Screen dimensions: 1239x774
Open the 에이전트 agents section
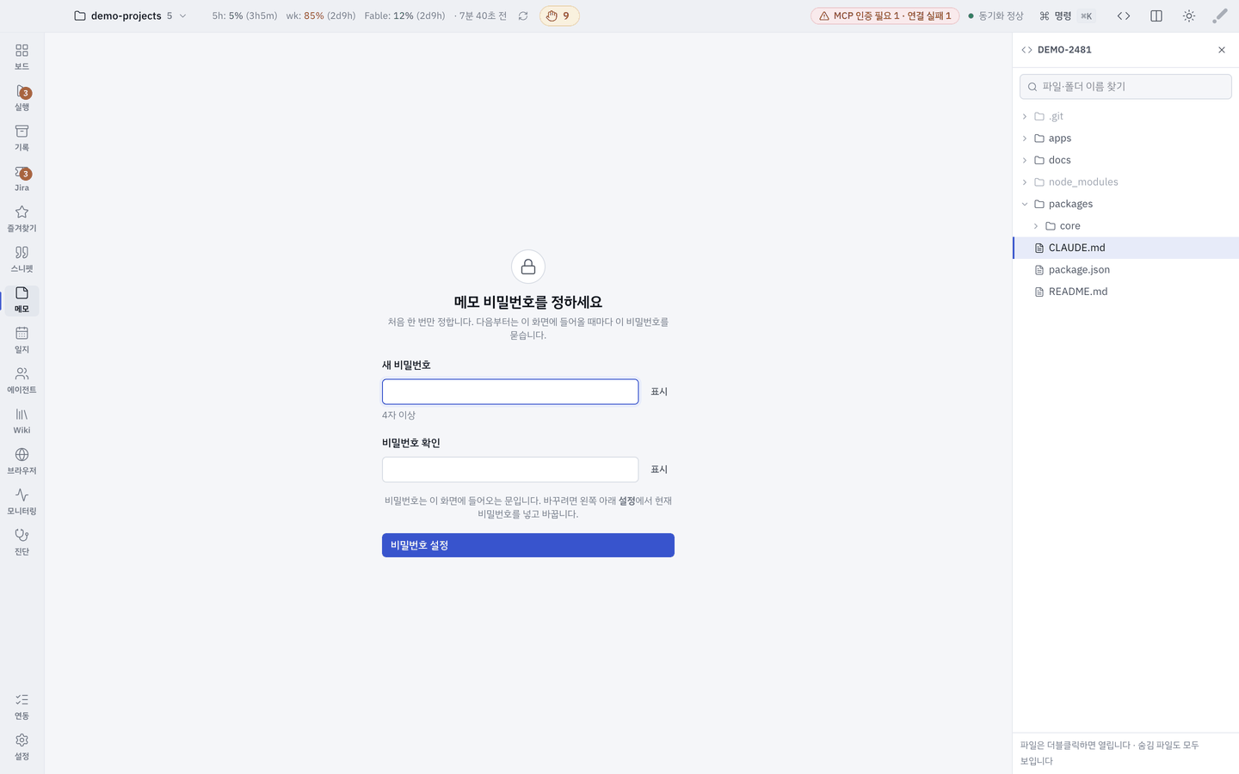click(x=22, y=380)
